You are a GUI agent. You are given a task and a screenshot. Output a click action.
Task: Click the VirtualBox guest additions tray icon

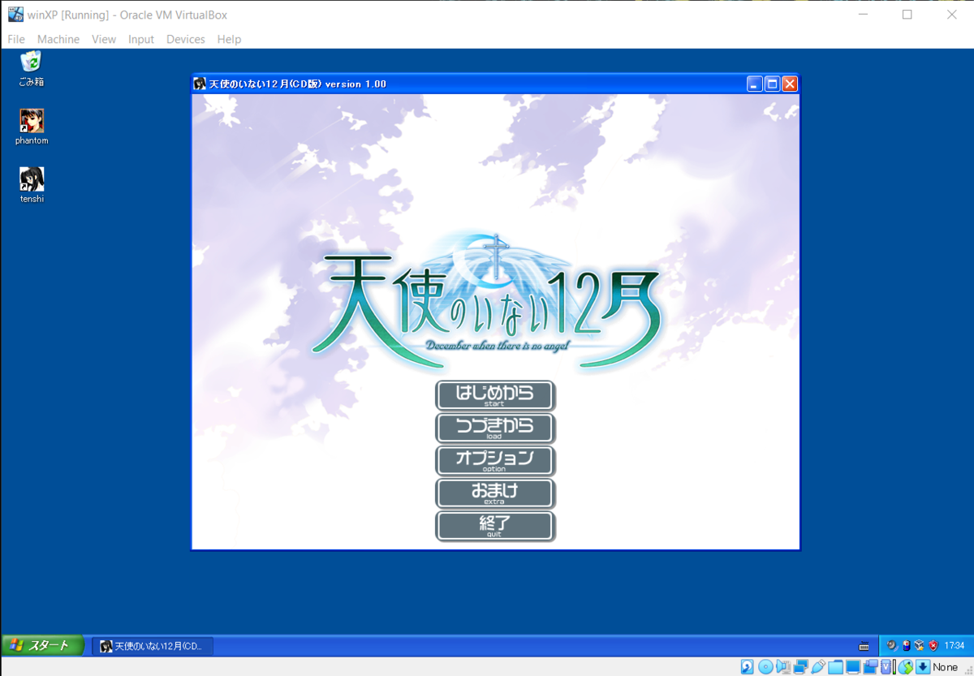[x=920, y=646]
